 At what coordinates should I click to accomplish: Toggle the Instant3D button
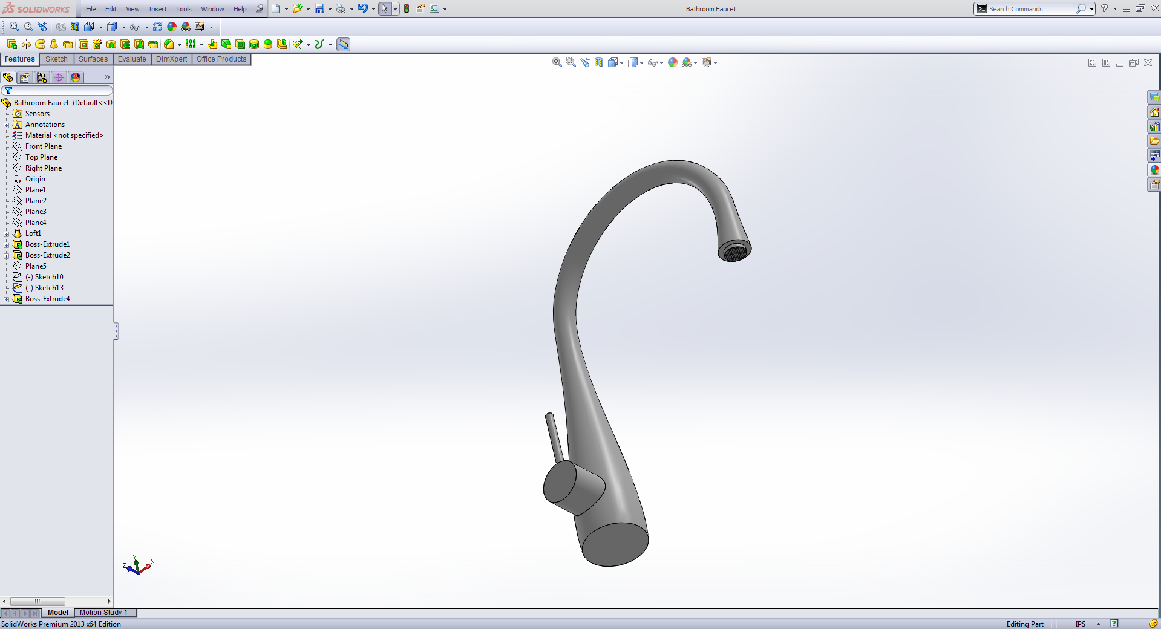tap(343, 44)
